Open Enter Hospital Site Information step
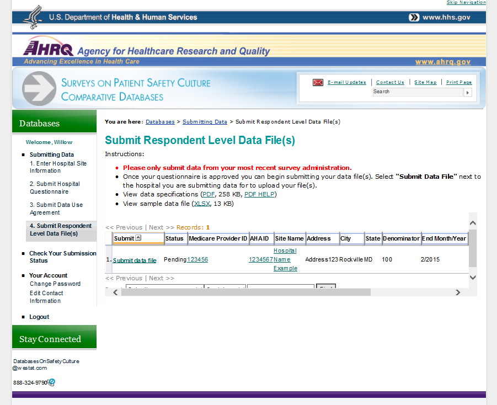Viewport: 497px width, 405px height. point(58,167)
